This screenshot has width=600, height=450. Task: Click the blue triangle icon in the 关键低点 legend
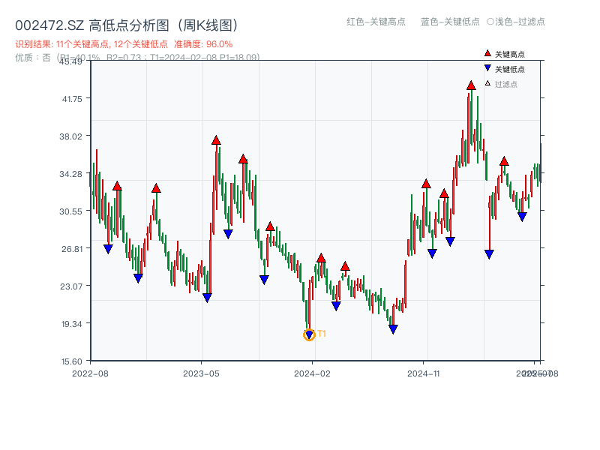tap(487, 67)
